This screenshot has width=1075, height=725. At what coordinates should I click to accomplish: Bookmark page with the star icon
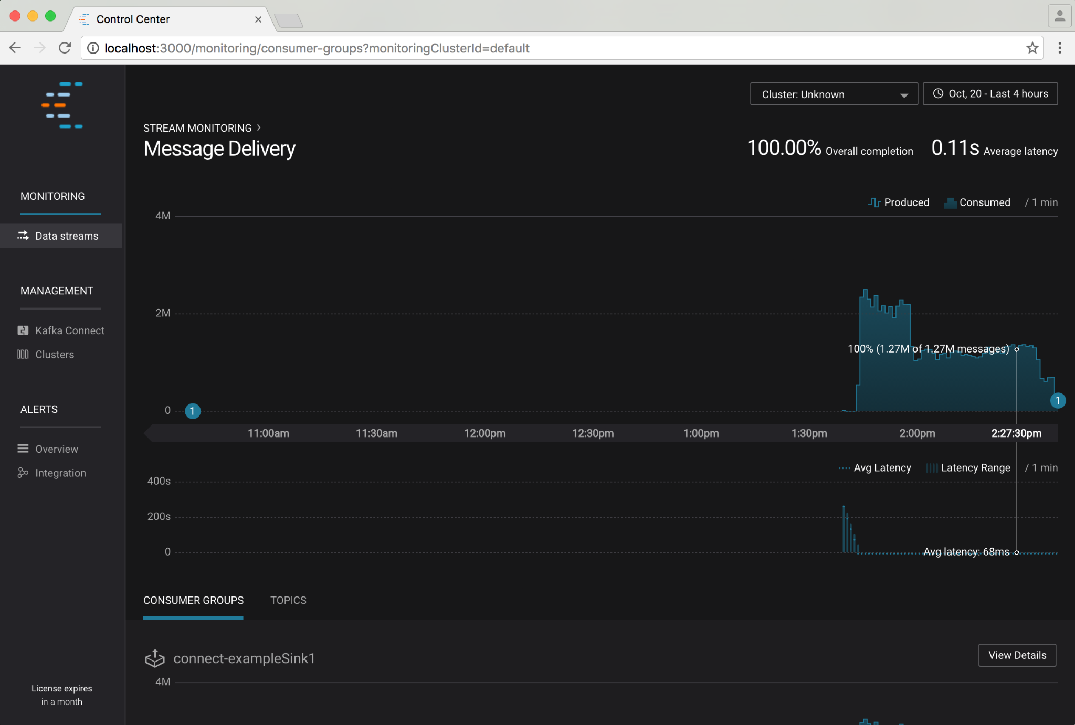[x=1032, y=48]
